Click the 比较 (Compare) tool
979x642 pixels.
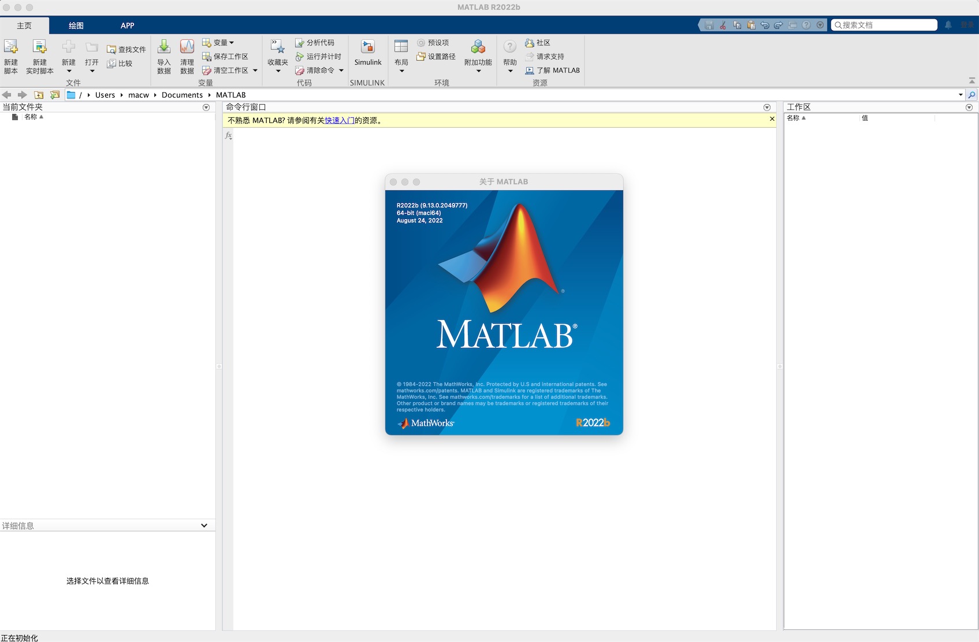120,64
